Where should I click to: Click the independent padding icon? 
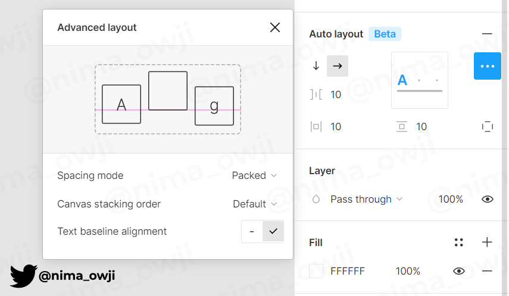point(488,127)
